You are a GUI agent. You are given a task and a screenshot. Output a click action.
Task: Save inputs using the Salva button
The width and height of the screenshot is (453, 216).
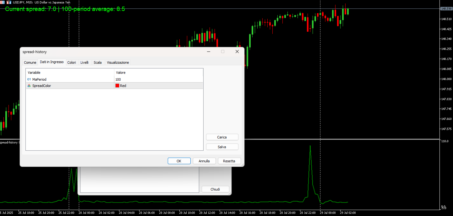222,147
